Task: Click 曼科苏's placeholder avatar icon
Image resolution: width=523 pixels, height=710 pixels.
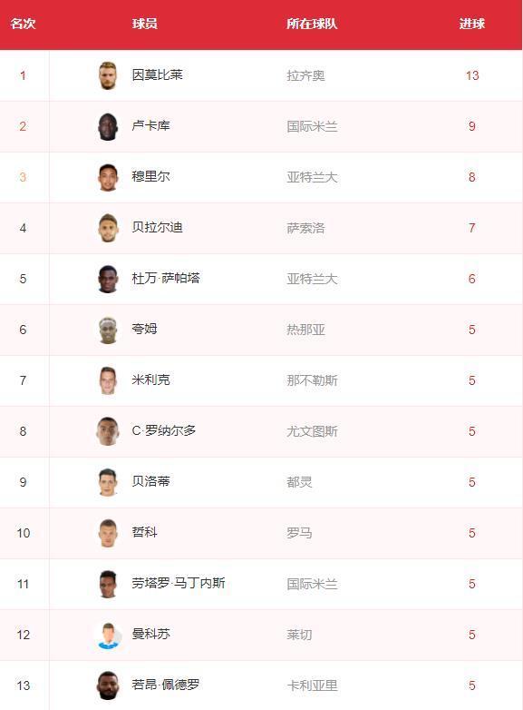Action: pyautogui.click(x=108, y=635)
